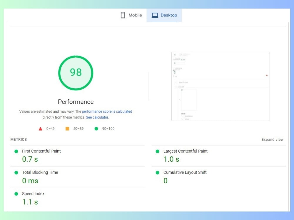Open the page screenshot thumbnail
Viewport: 294px width, 220px height.
pos(220,86)
